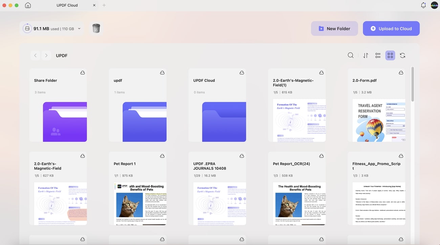This screenshot has width=440, height=245.
Task: Click cloud icon on updf folder card
Action: pos(162,73)
